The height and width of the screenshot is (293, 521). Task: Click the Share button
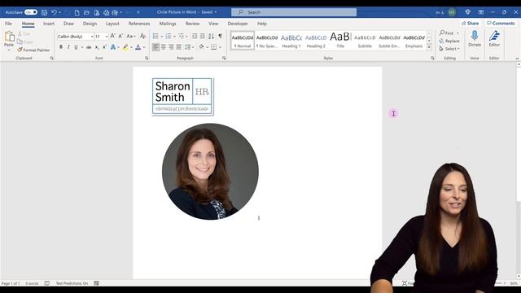[x=471, y=24]
